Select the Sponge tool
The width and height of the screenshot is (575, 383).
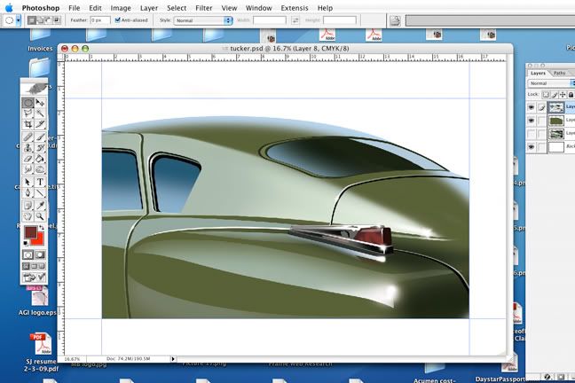[x=40, y=169]
